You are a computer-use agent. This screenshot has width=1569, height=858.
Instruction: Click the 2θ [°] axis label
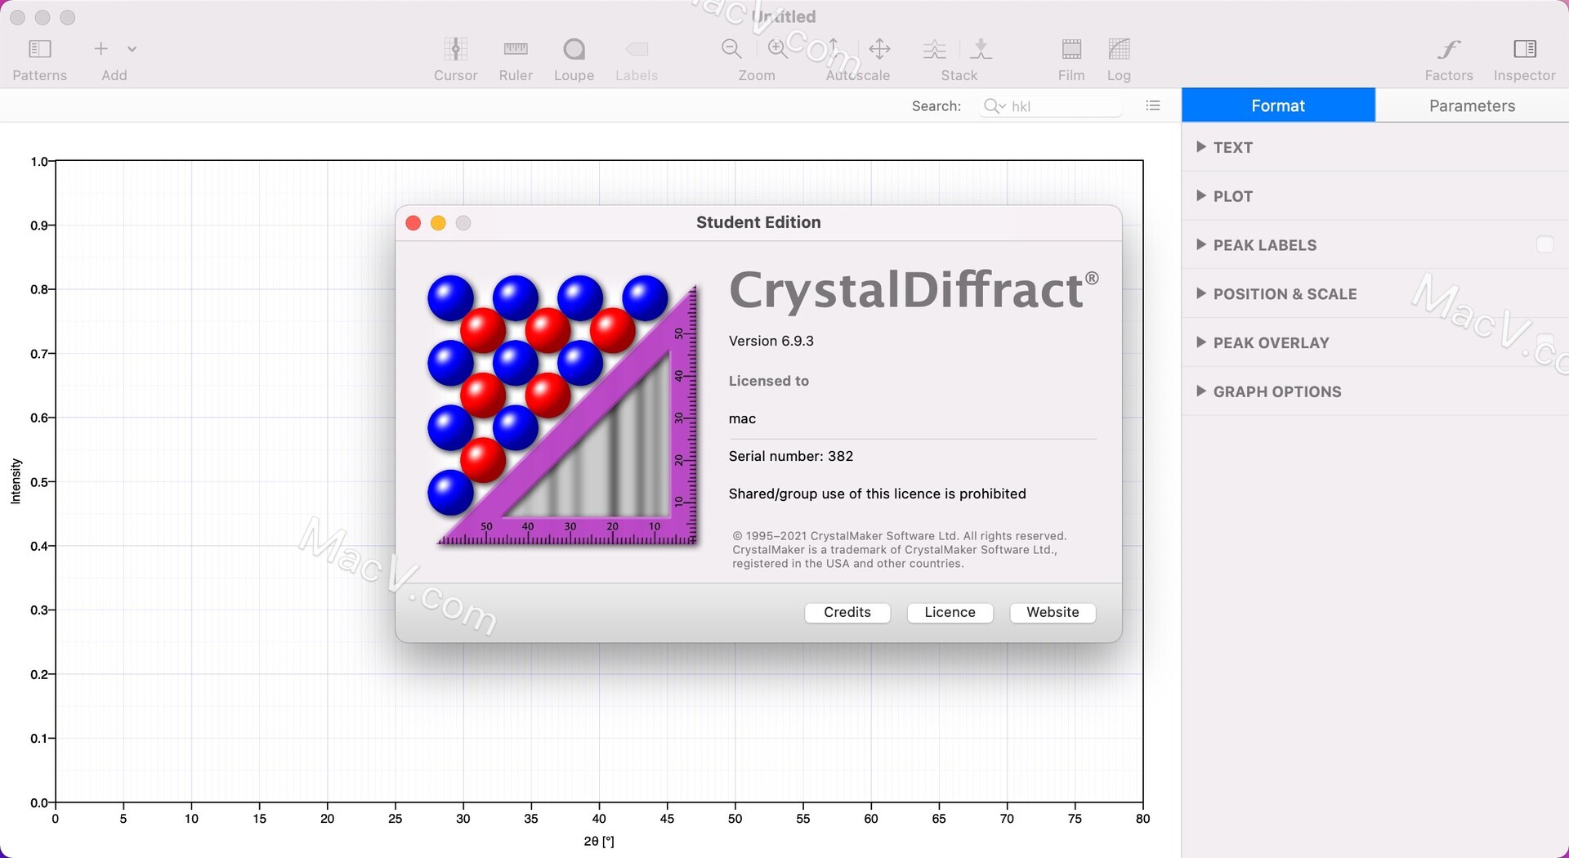click(599, 842)
